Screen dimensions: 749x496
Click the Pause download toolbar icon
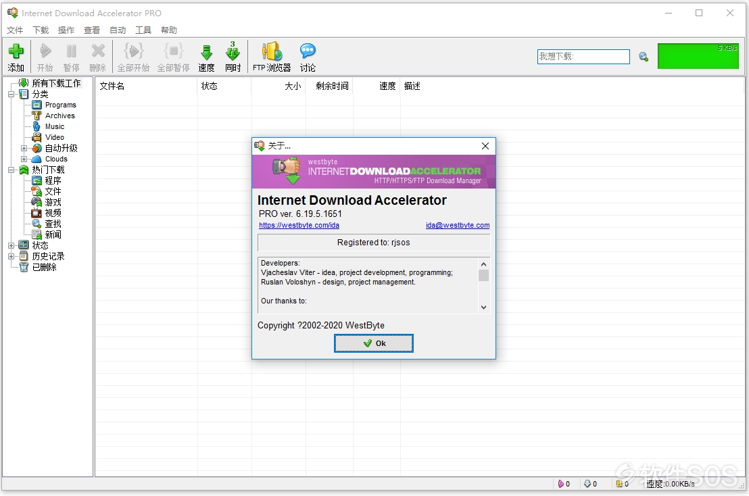coord(71,51)
